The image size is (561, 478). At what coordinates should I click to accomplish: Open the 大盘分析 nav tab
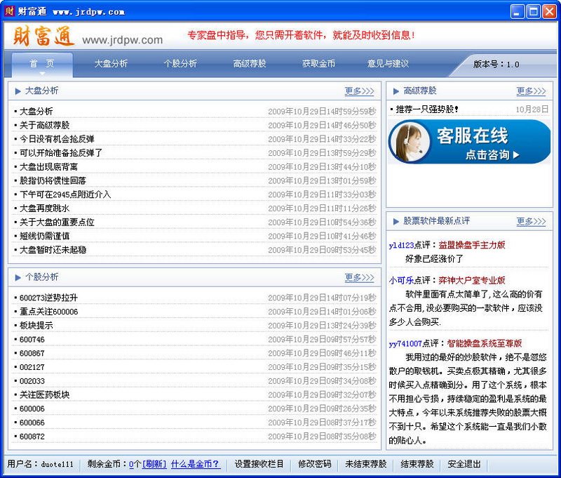point(111,64)
